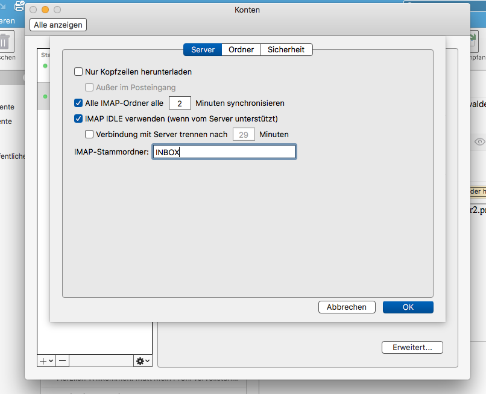The height and width of the screenshot is (394, 486).
Task: Click the printer icon in the background toolbar
Action: point(19,7)
